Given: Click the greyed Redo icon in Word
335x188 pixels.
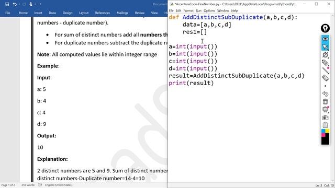Looking at the screenshot, I should (x=24, y=4).
